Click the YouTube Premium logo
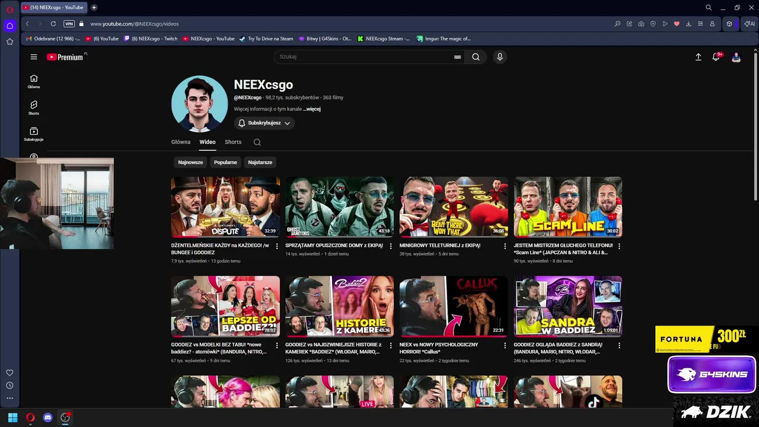The width and height of the screenshot is (759, 427). (x=66, y=57)
